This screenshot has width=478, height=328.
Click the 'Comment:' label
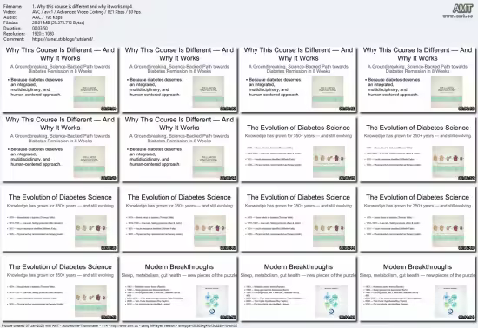point(14,39)
